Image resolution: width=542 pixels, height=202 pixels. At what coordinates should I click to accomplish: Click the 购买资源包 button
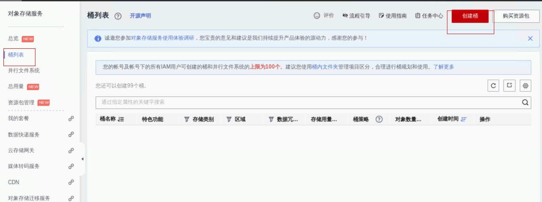pyautogui.click(x=516, y=16)
